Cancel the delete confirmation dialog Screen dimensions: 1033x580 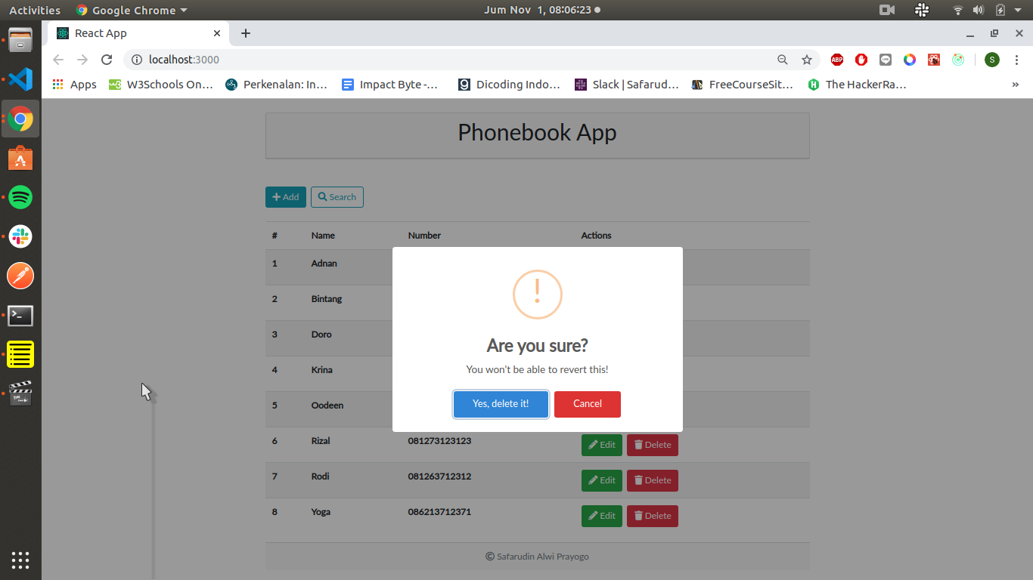point(587,404)
